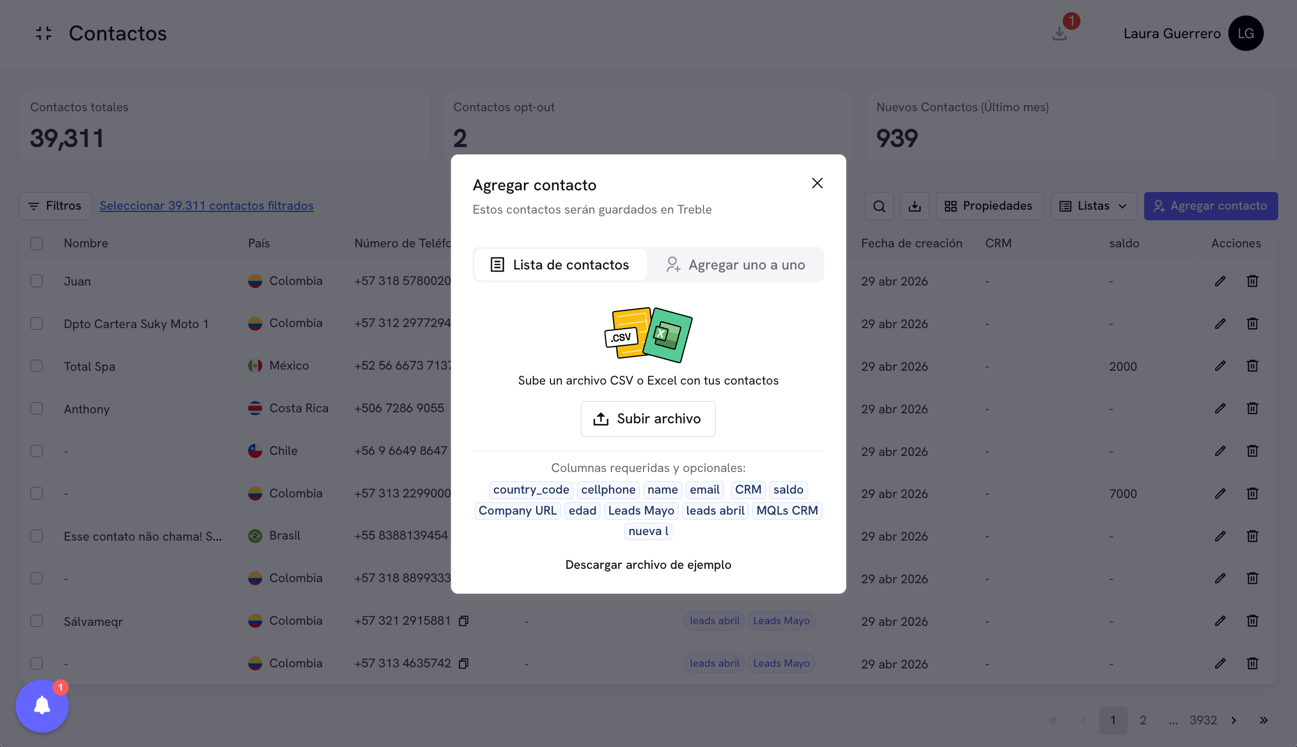1297x747 pixels.
Task: Edit the Anthony contact
Action: pyautogui.click(x=1220, y=408)
